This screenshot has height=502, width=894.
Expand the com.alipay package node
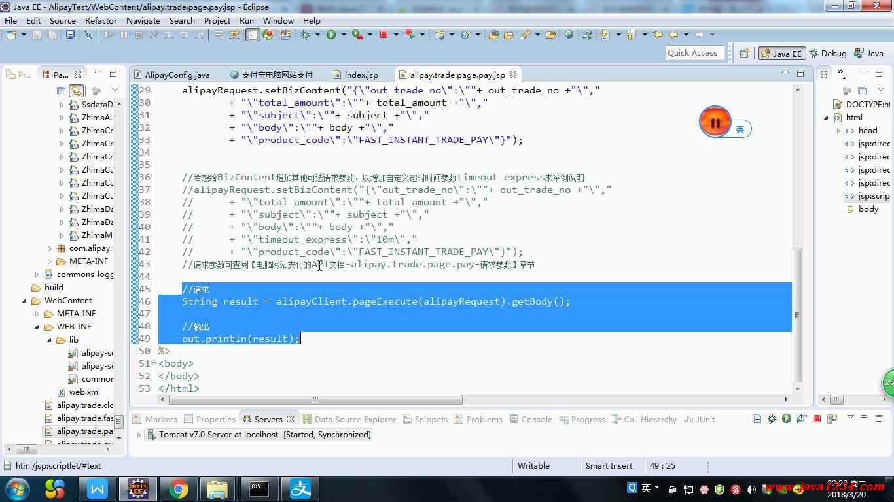coord(50,248)
